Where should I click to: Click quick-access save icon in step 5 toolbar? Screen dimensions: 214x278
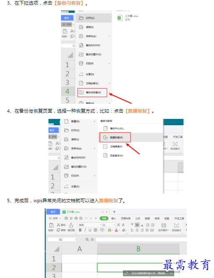(x=66, y=218)
